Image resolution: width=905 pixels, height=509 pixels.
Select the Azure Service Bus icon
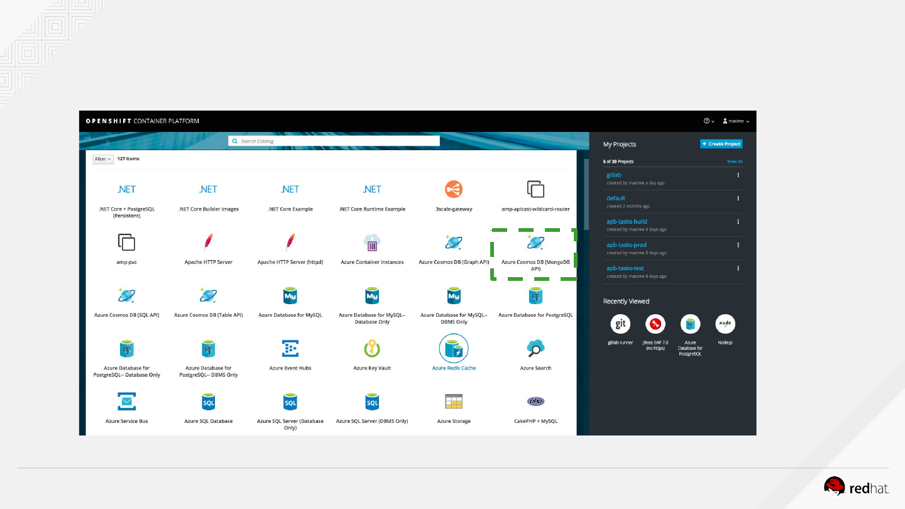click(126, 401)
